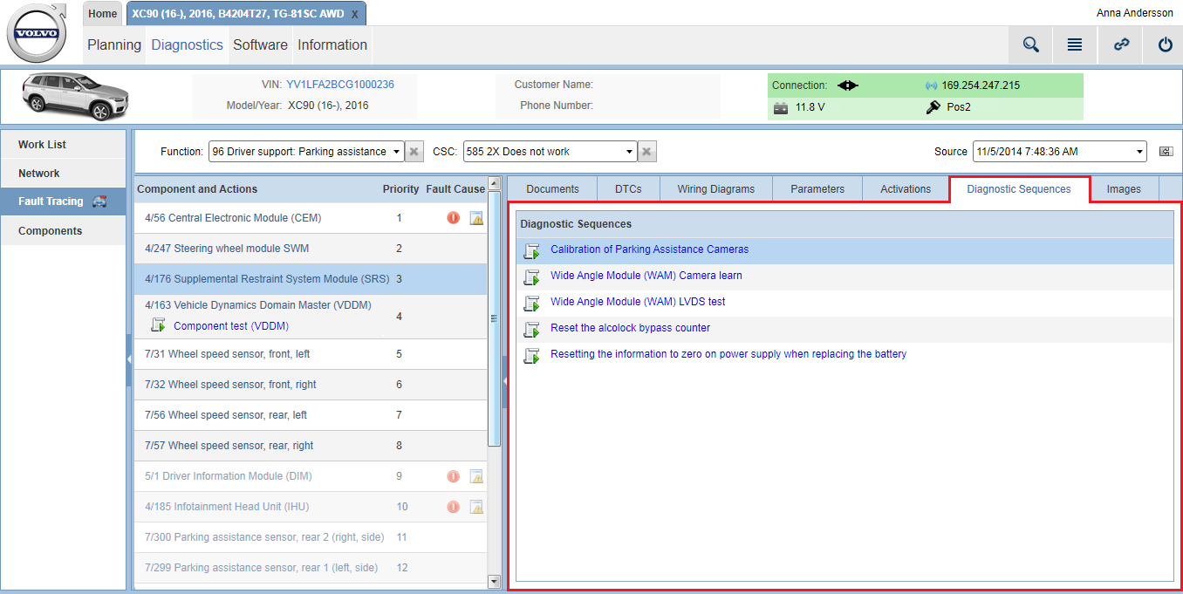
Task: Click run icon for WAM Camera learn
Action: pyautogui.click(x=531, y=277)
